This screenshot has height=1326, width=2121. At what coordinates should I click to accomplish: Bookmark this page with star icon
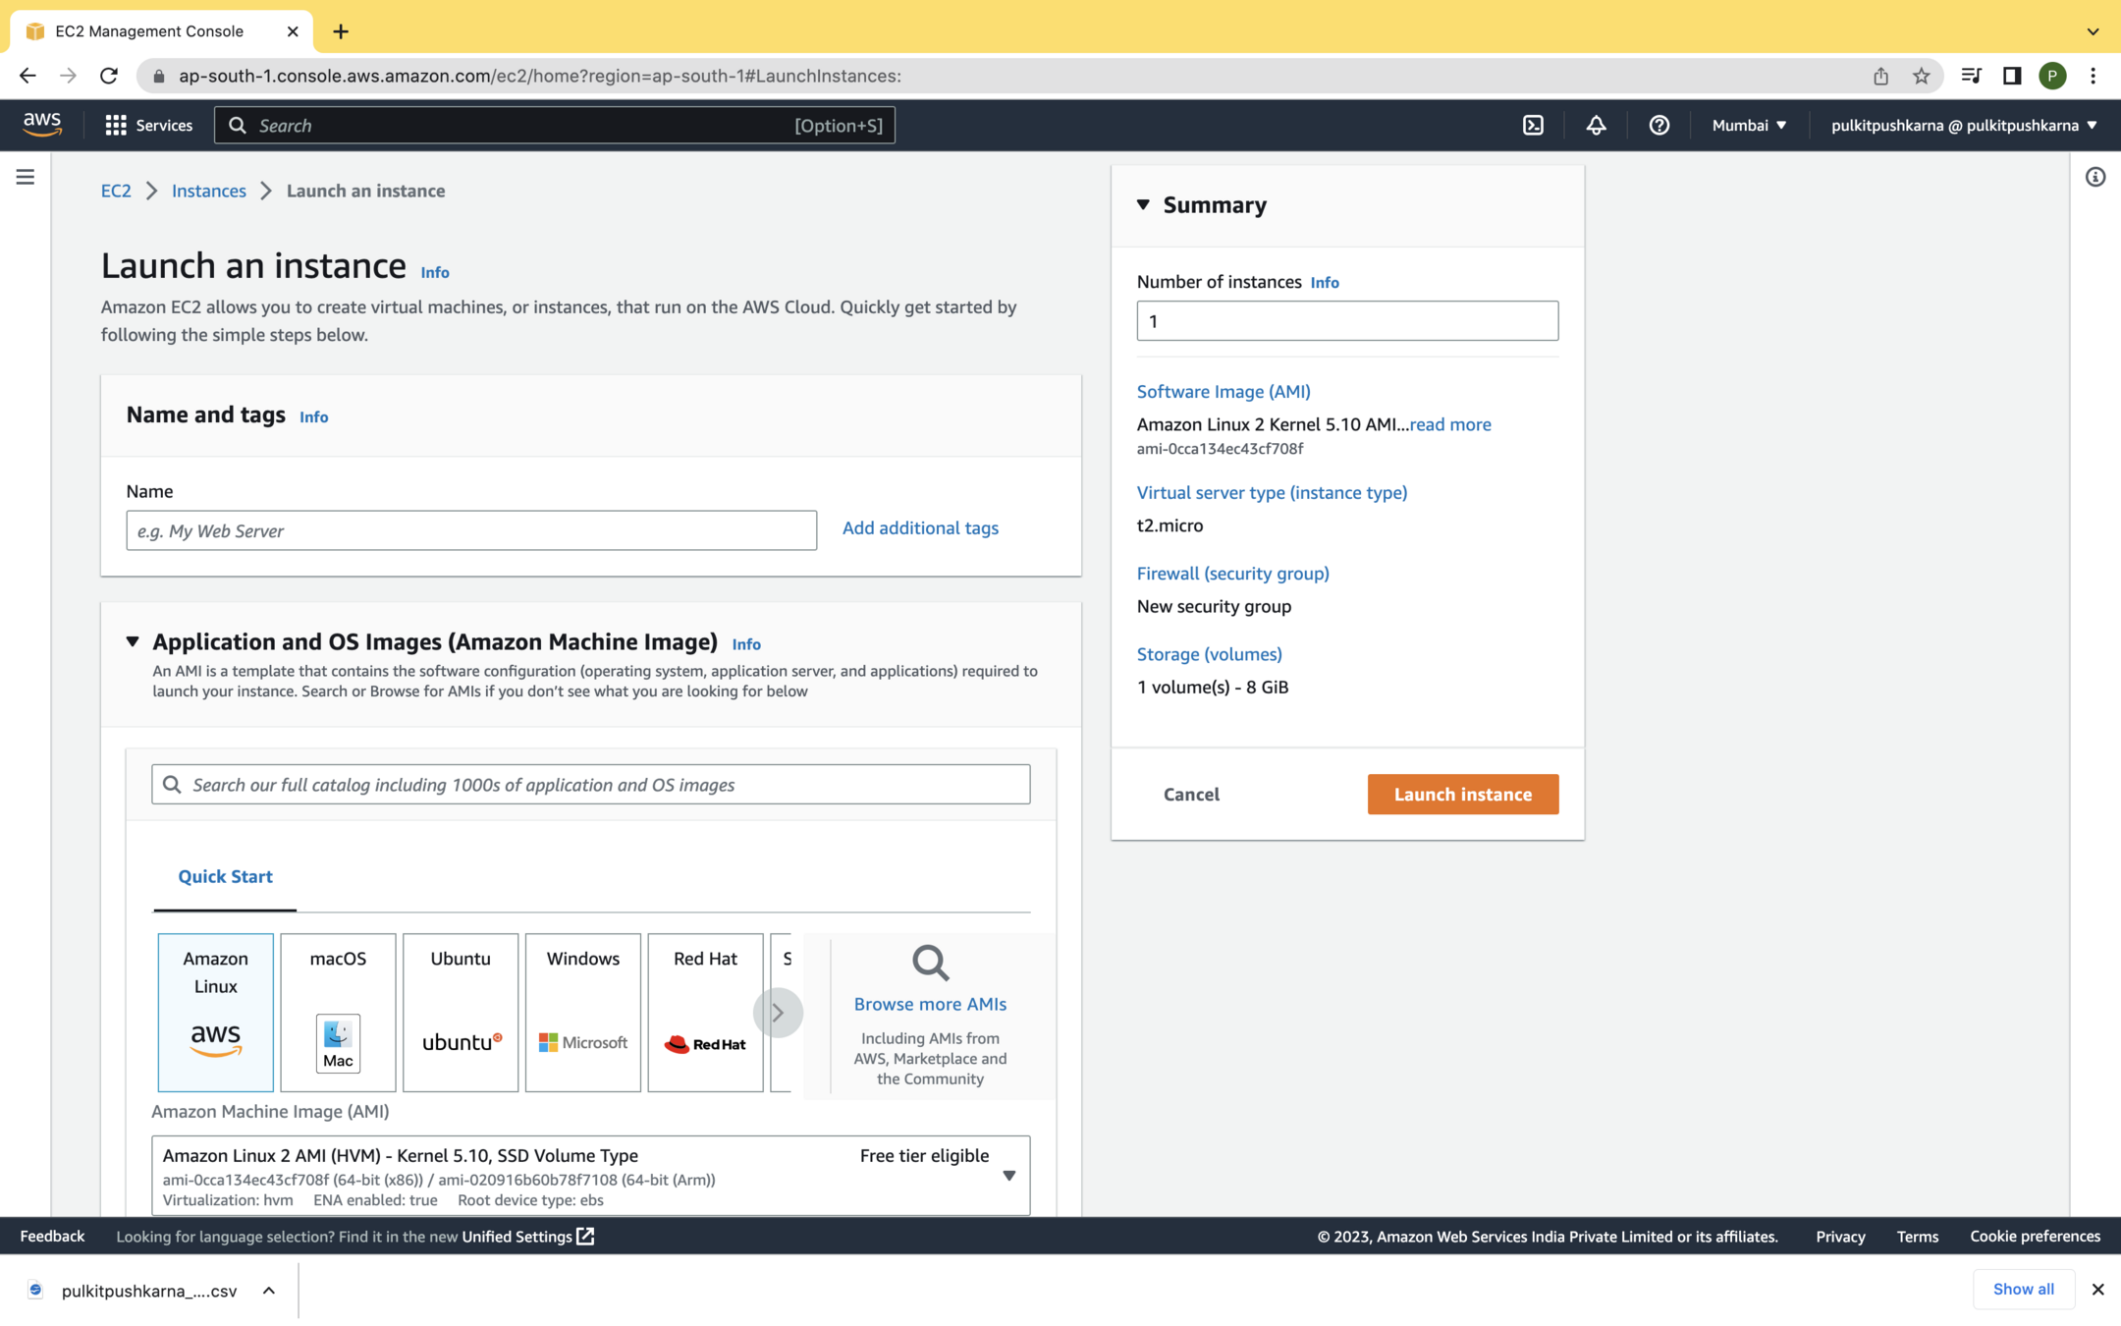[1921, 76]
